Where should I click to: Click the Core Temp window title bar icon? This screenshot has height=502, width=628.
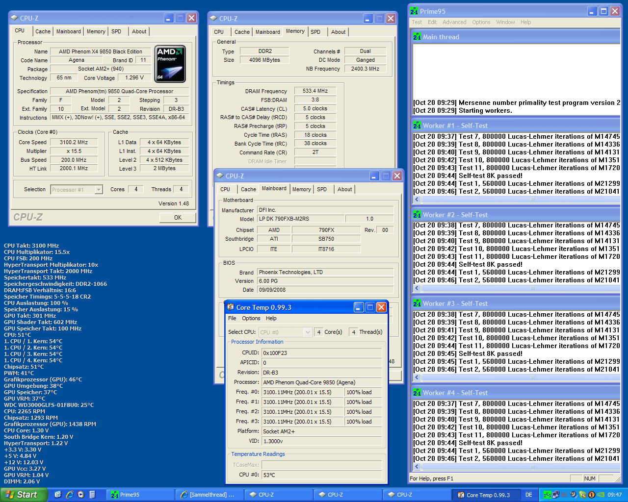[x=231, y=307]
